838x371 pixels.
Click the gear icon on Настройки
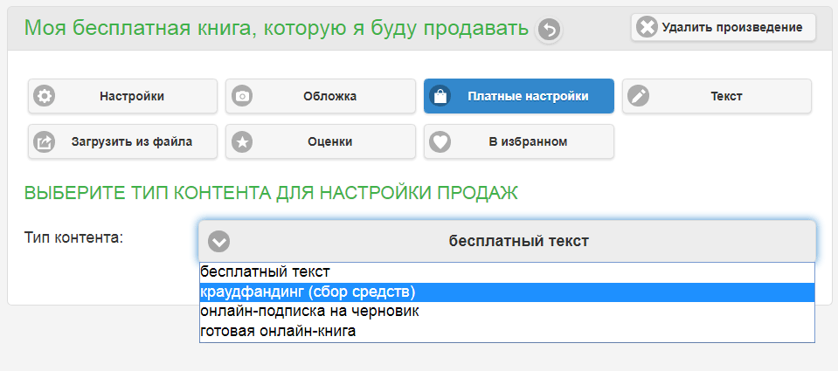(44, 96)
